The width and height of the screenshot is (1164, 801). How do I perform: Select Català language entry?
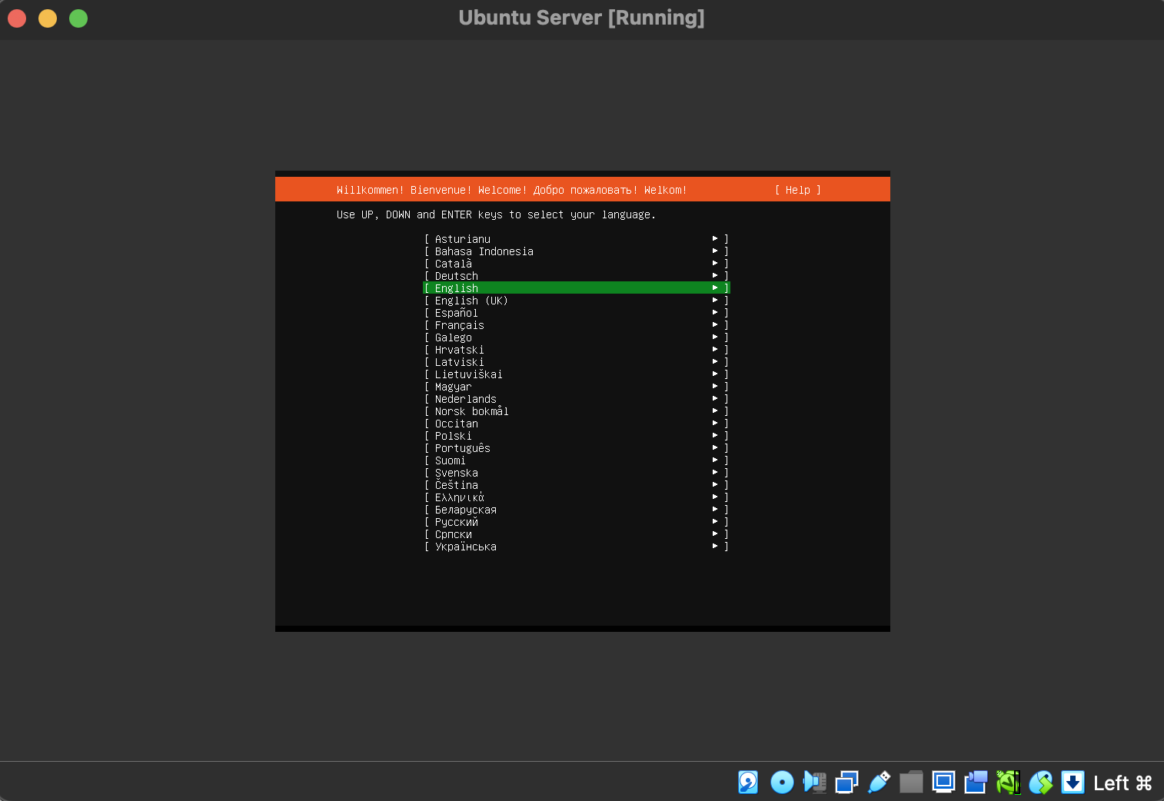click(x=577, y=264)
